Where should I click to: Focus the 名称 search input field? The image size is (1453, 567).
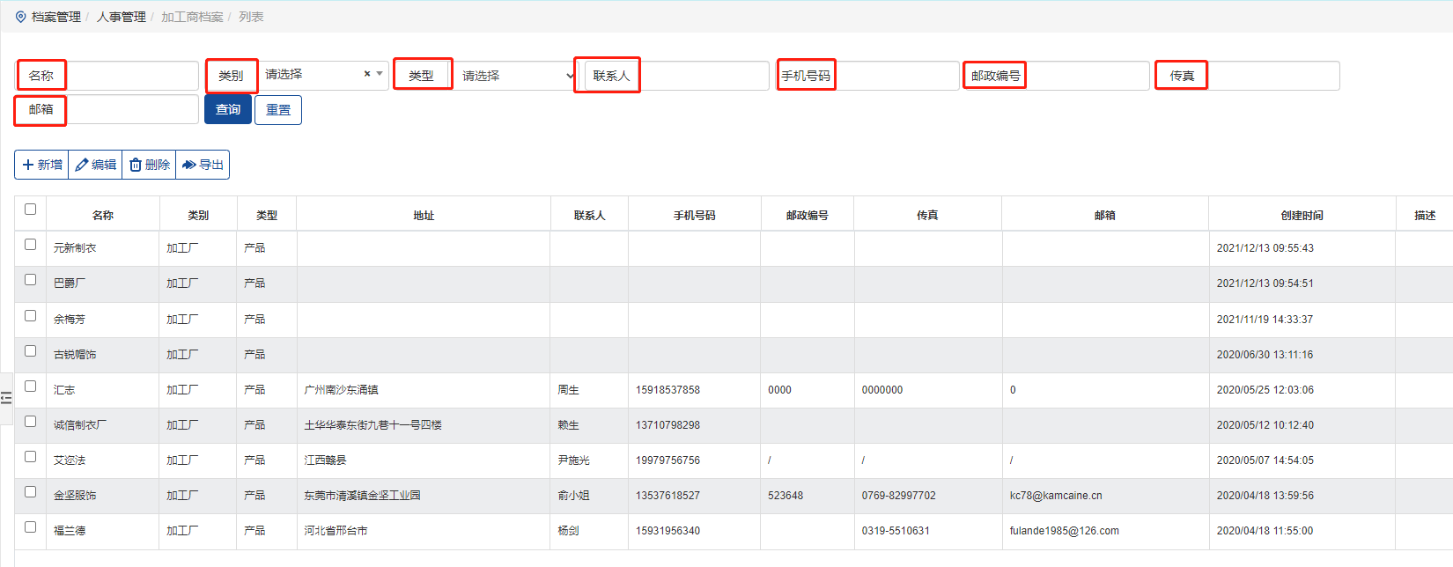click(x=132, y=76)
